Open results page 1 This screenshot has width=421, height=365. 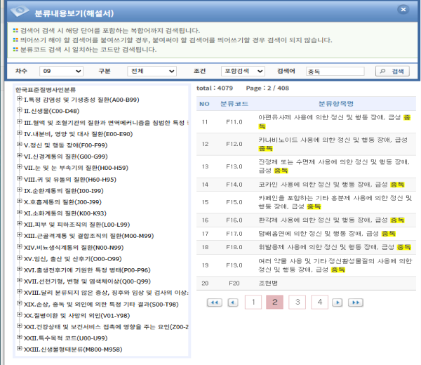point(253,302)
